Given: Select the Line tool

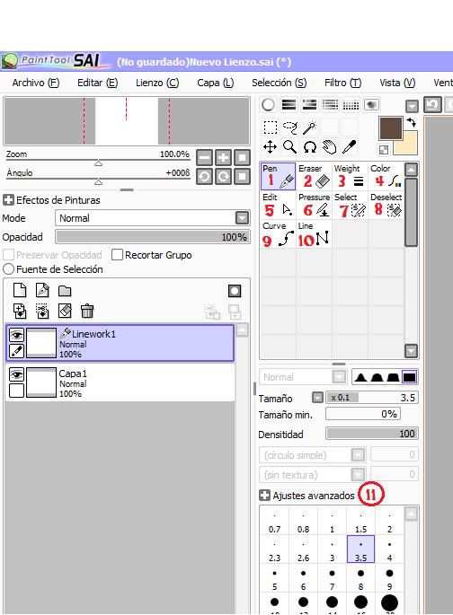Looking at the screenshot, I should click(x=314, y=234).
